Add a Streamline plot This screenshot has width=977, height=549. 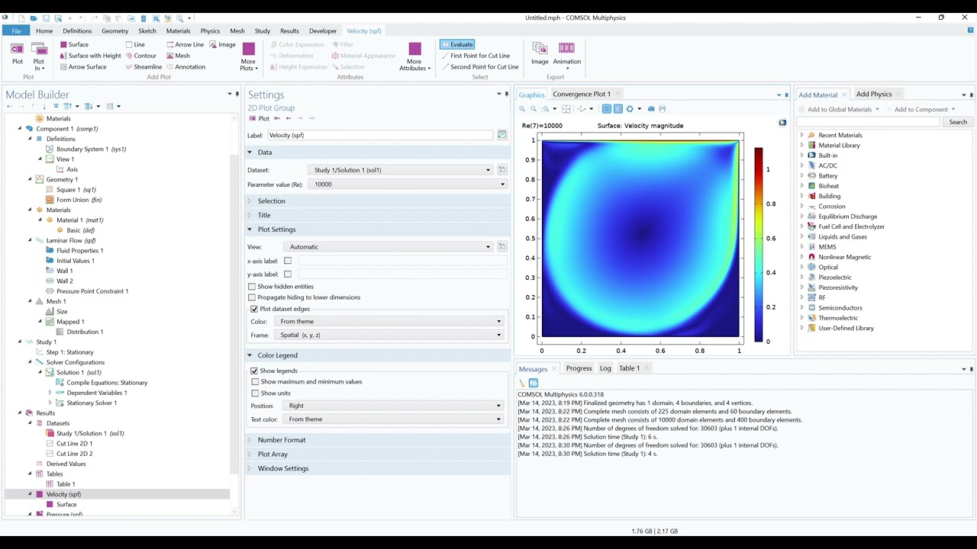(x=143, y=67)
